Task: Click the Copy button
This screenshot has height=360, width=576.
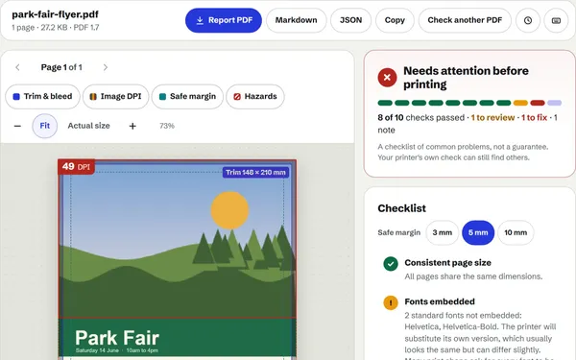Action: tap(395, 20)
